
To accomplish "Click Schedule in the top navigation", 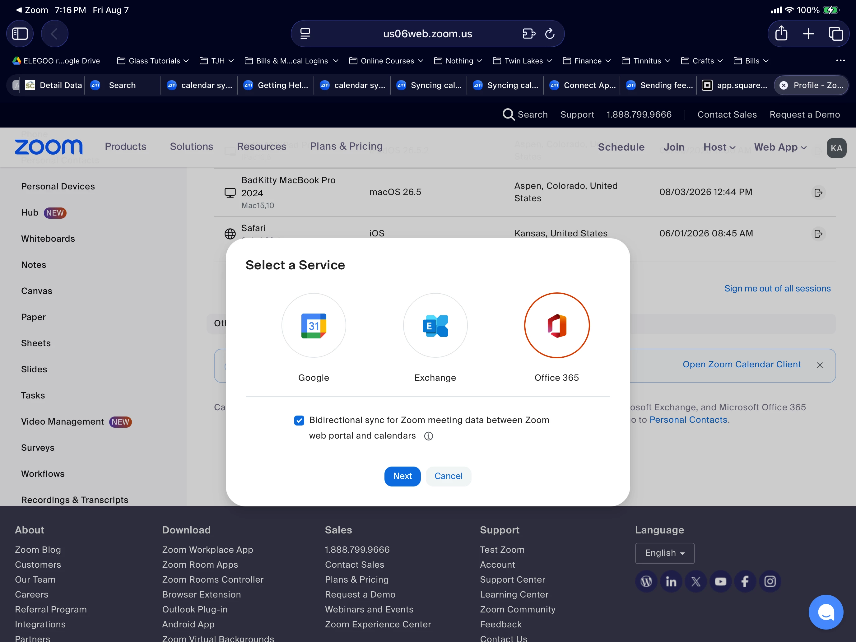I will (621, 147).
